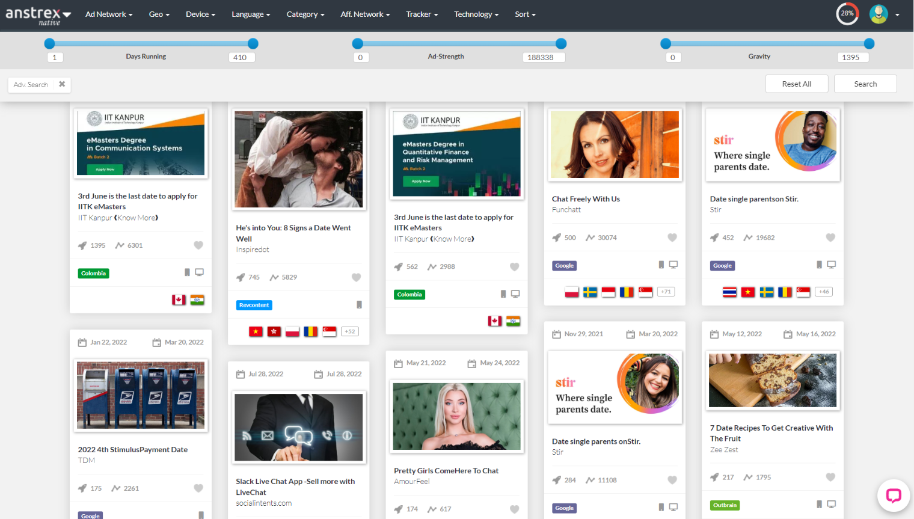This screenshot has width=914, height=519.
Task: Favorite the Pretty Girls ComeHere To Chat ad
Action: [514, 509]
